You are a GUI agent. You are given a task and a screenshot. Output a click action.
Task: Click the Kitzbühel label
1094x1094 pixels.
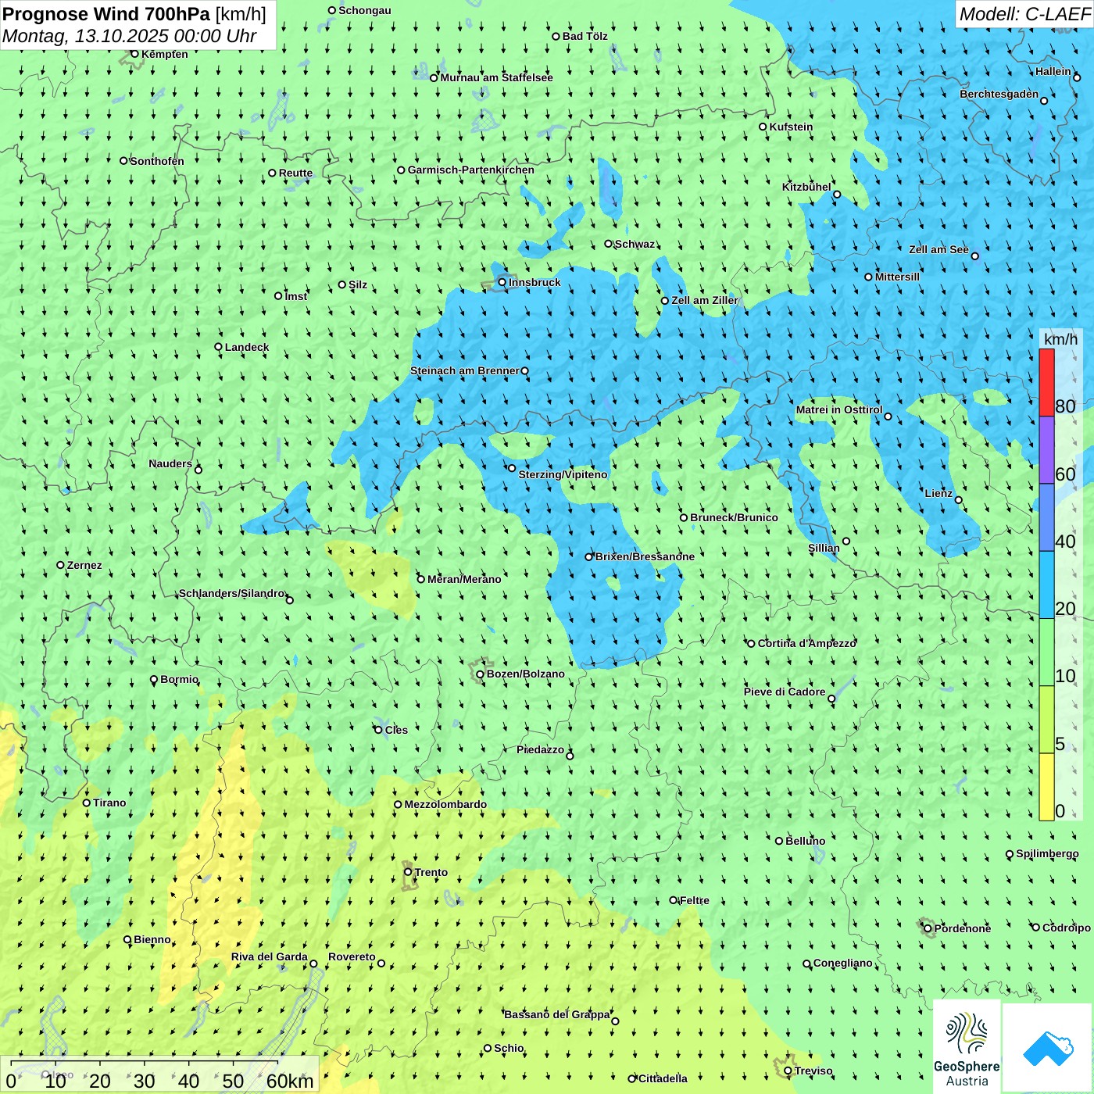click(x=806, y=187)
